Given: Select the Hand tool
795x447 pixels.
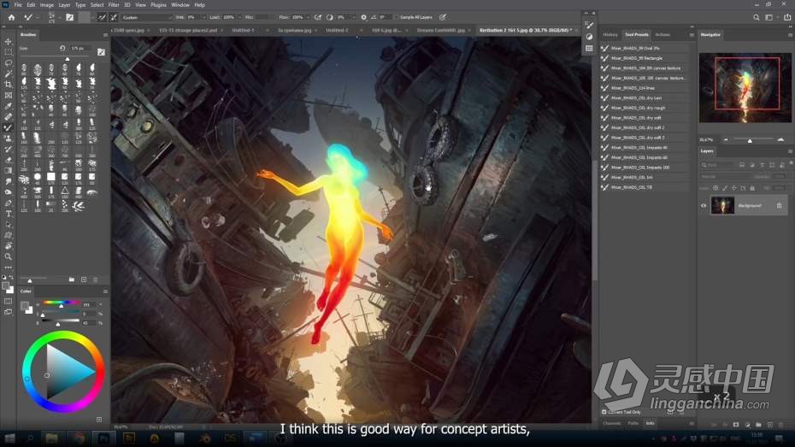Looking at the screenshot, I should (x=8, y=246).
